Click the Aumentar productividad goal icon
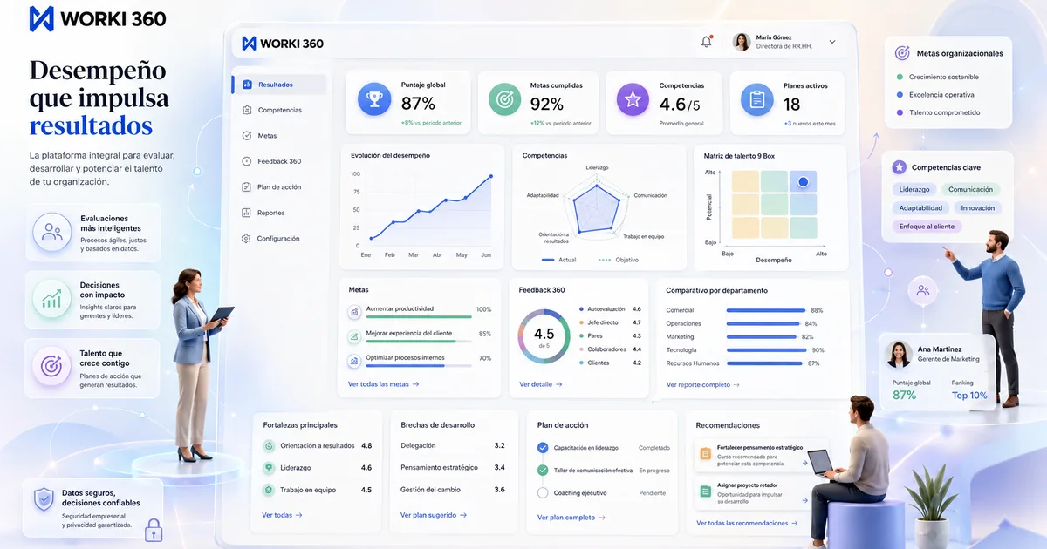The image size is (1047, 549). point(354,311)
